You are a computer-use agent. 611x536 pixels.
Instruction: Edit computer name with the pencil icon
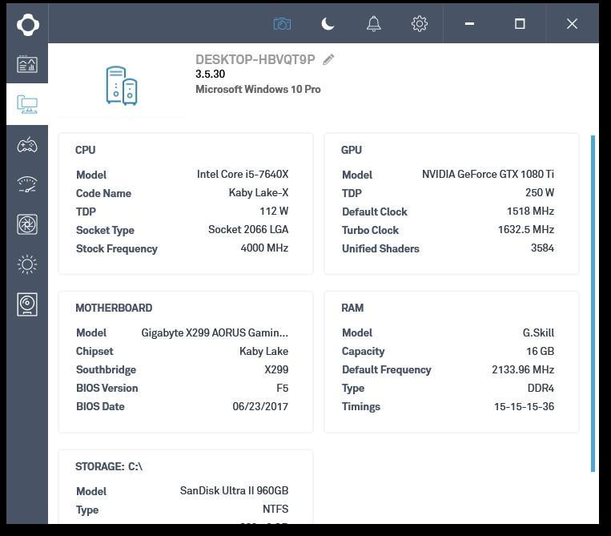[328, 59]
